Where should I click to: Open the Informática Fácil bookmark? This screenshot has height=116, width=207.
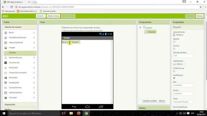[x=27, y=11]
